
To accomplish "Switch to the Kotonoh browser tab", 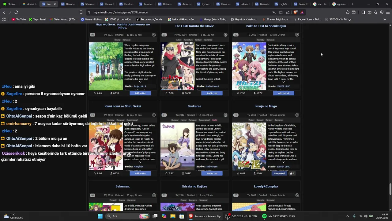I will (146, 4).
